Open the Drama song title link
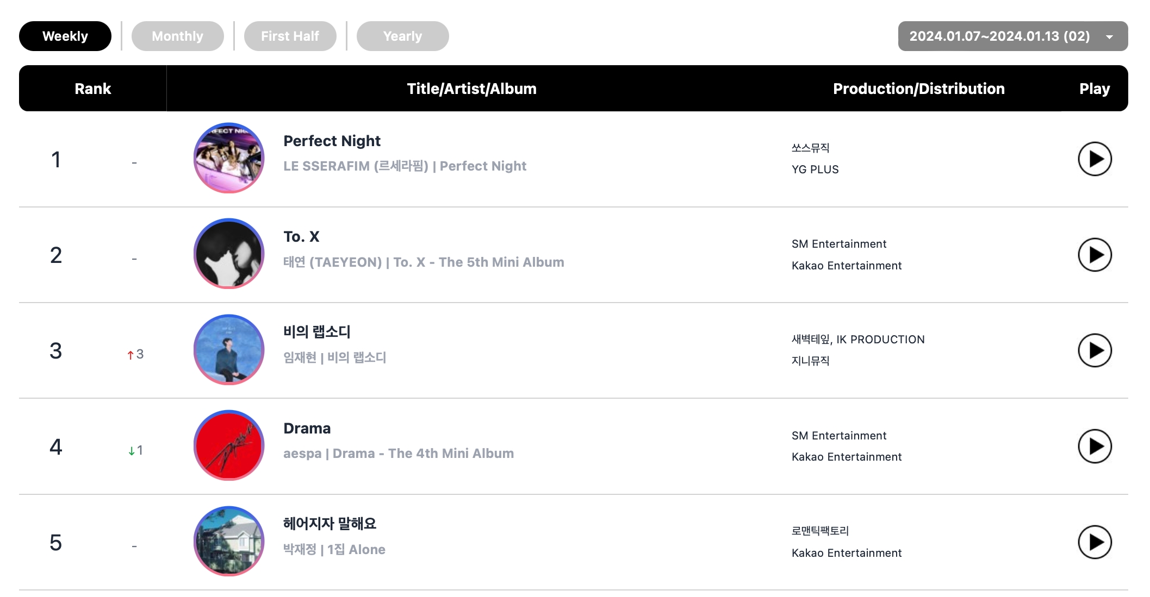1150x597 pixels. coord(307,429)
